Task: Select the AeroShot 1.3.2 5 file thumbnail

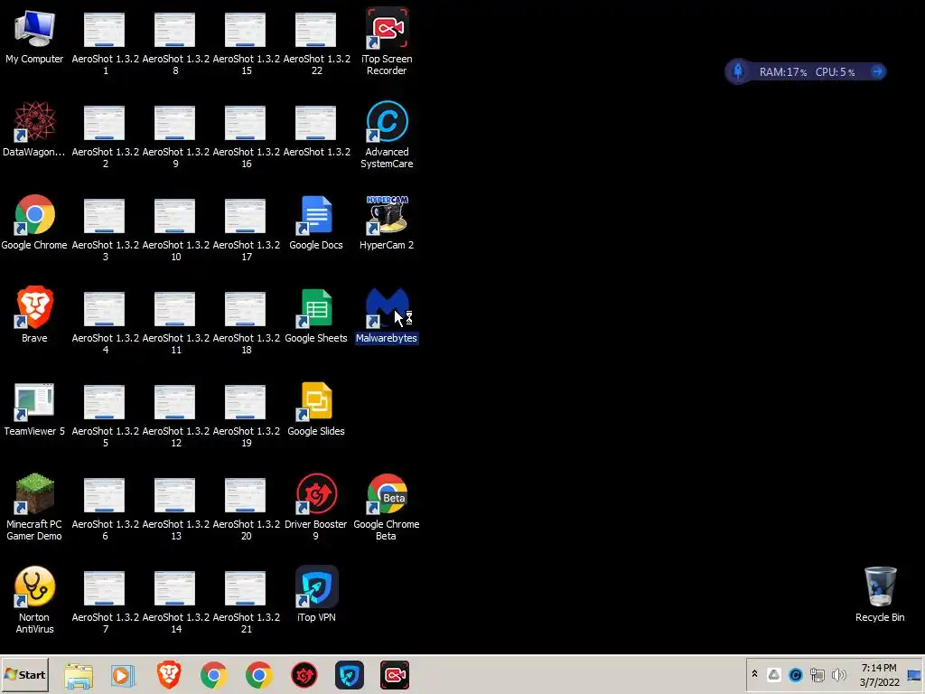Action: (x=105, y=402)
